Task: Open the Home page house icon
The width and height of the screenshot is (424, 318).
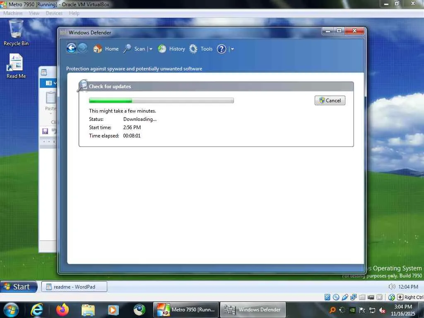Action: point(98,49)
